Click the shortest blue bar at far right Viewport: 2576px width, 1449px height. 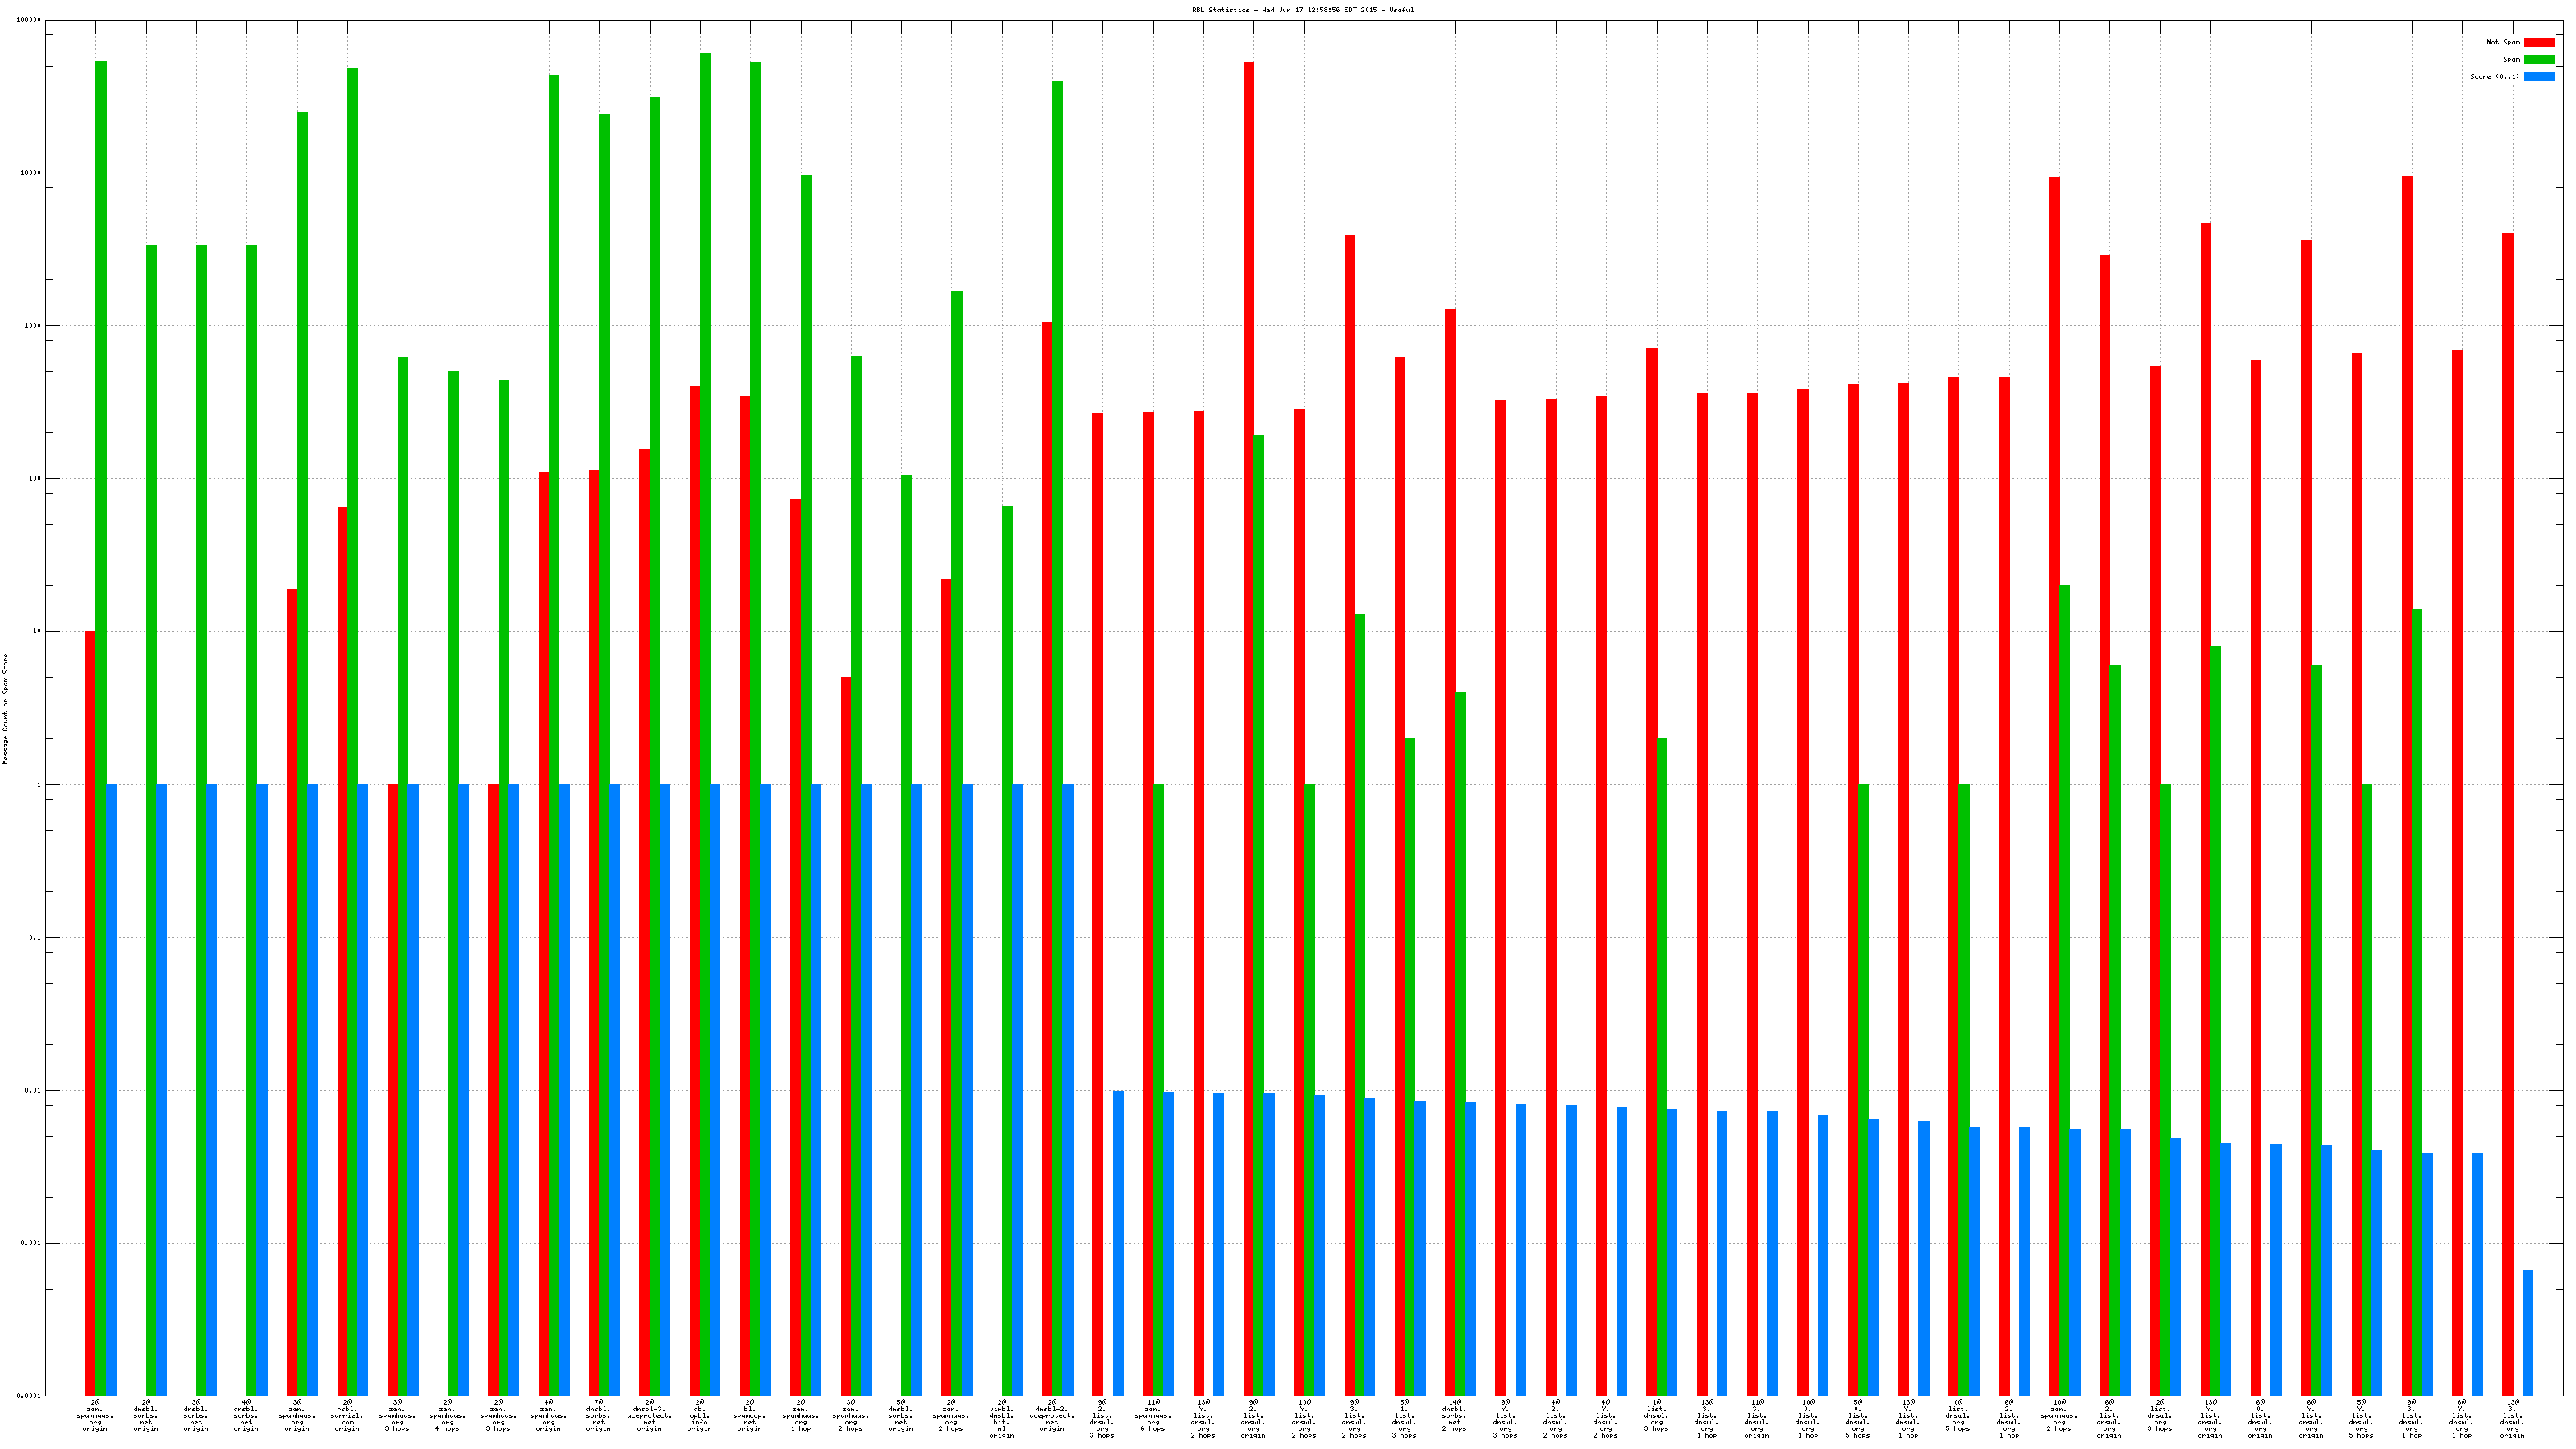(x=2527, y=1332)
